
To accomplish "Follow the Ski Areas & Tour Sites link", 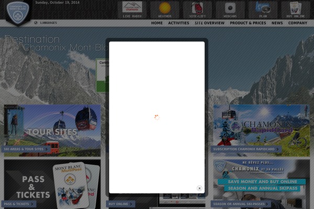I will [26, 149].
